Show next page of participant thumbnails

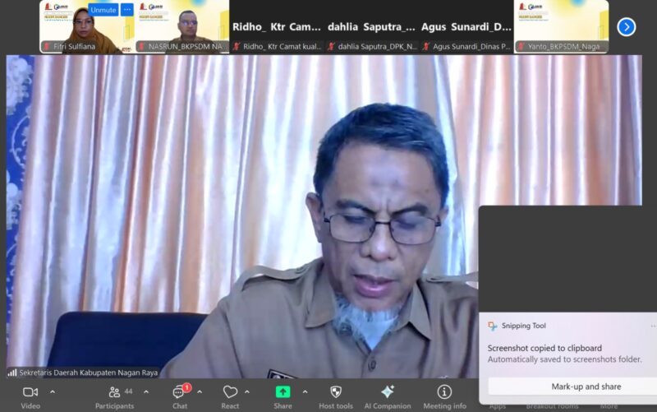click(627, 27)
